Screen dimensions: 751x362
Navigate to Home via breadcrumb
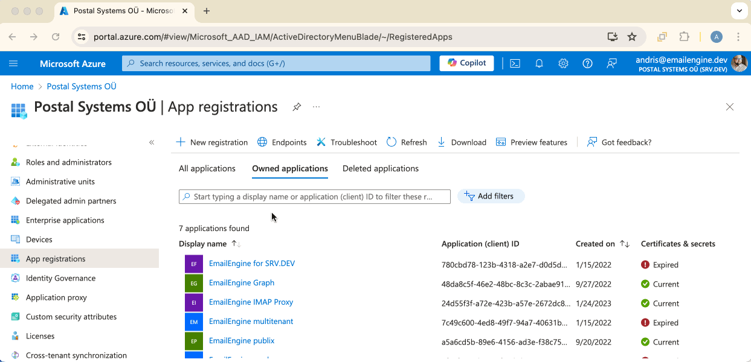22,86
